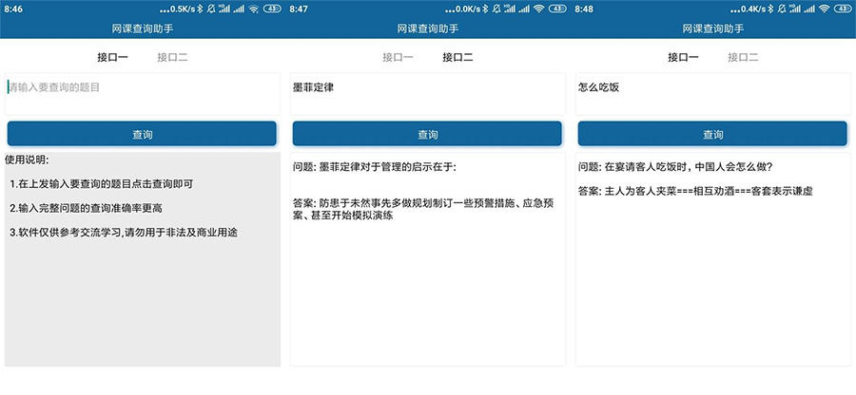The width and height of the screenshot is (856, 395).
Task: Tap muted bell icon in 8:48 screen status bar
Action: [782, 9]
